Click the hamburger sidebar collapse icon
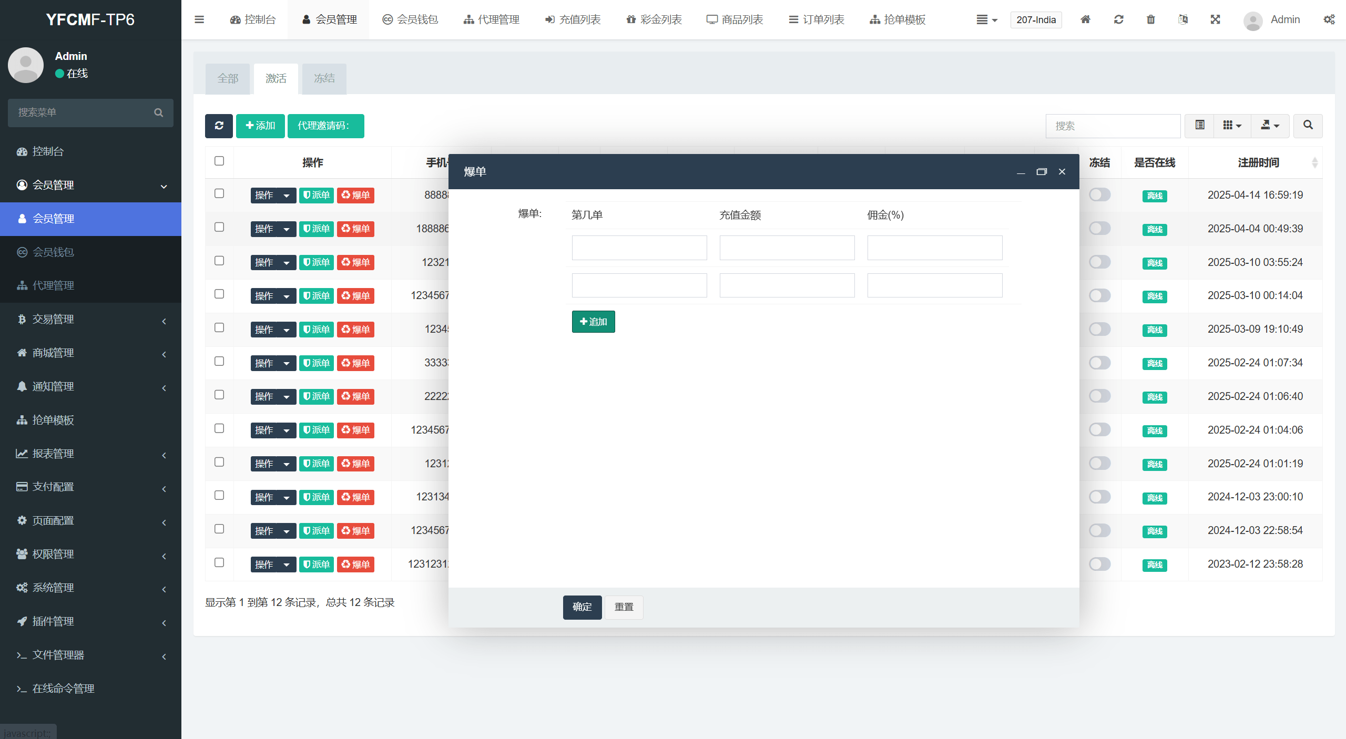The height and width of the screenshot is (739, 1346). point(199,19)
